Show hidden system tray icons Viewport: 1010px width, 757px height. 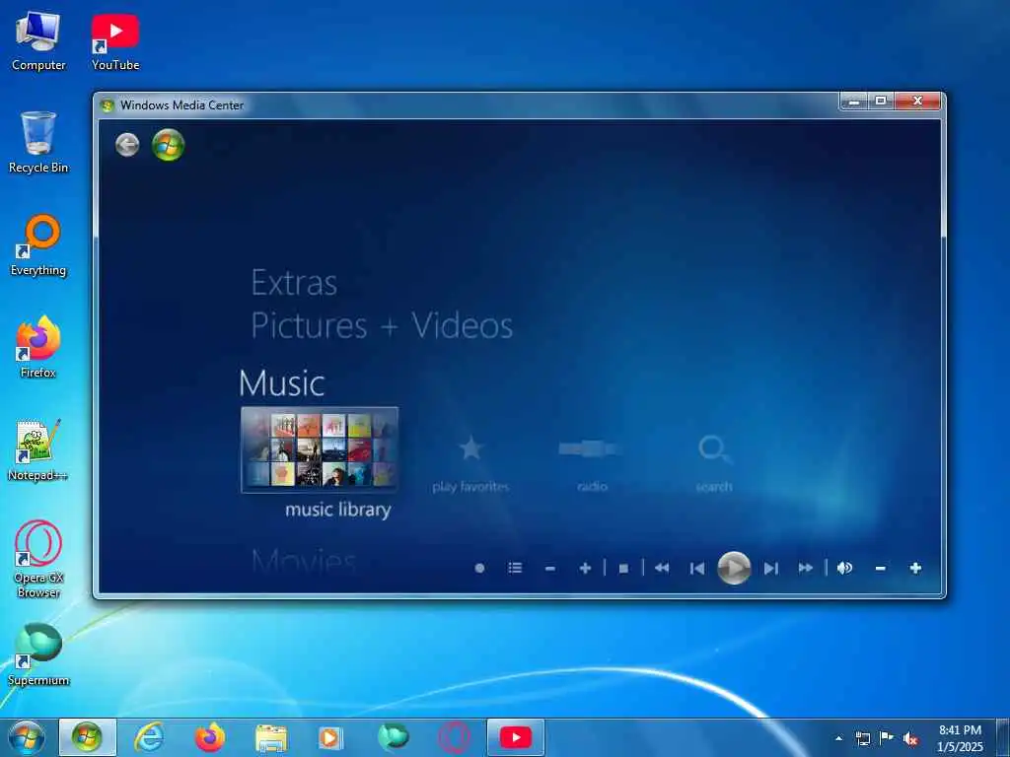coord(838,738)
